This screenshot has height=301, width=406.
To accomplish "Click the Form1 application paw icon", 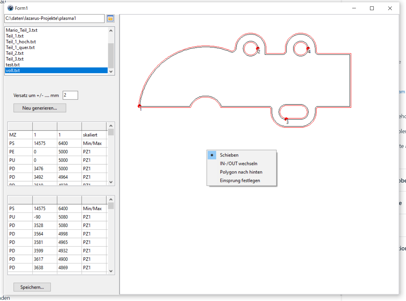I will pyautogui.click(x=10, y=8).
